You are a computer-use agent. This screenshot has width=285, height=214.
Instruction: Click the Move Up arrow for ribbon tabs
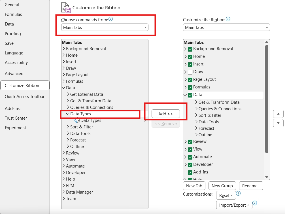tap(278, 113)
